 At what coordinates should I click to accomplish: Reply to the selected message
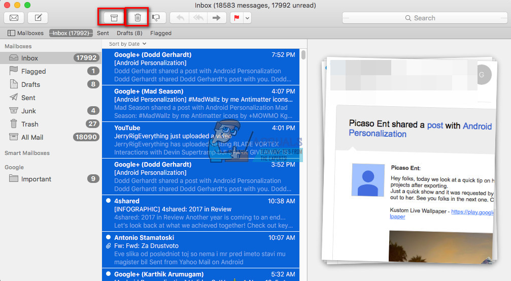click(180, 18)
